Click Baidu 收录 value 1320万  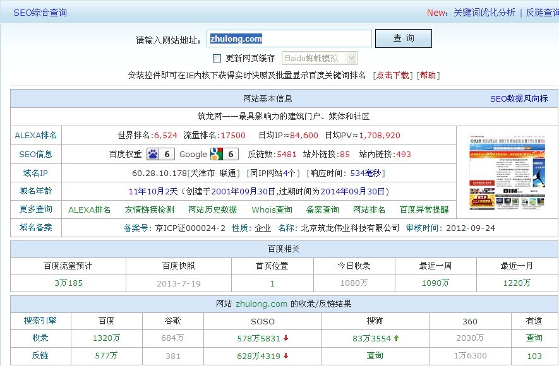tap(107, 338)
